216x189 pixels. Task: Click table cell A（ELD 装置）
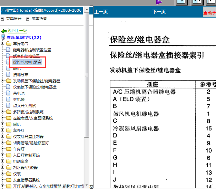[131, 99]
